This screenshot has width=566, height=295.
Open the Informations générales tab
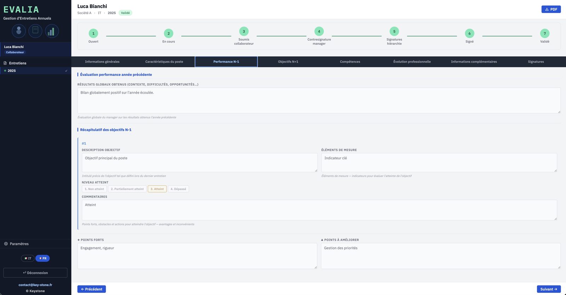(x=102, y=62)
